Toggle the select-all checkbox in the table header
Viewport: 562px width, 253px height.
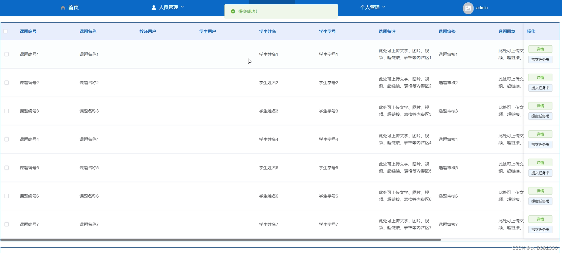pyautogui.click(x=5, y=31)
